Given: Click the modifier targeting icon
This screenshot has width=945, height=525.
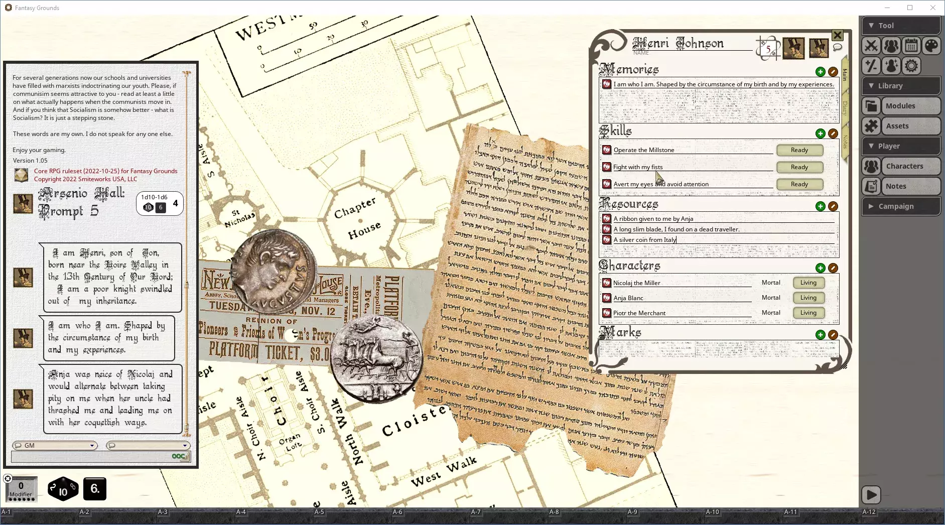Looking at the screenshot, I should [x=8, y=478].
